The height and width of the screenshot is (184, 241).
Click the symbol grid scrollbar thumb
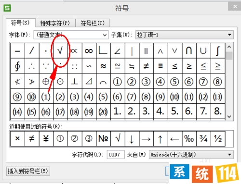pyautogui.click(x=229, y=56)
